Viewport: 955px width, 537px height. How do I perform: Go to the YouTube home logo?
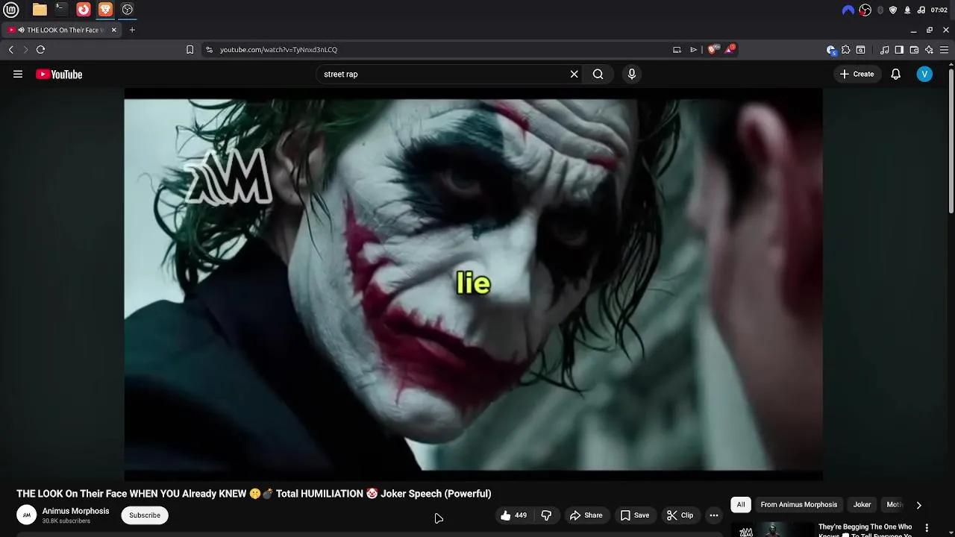point(59,74)
